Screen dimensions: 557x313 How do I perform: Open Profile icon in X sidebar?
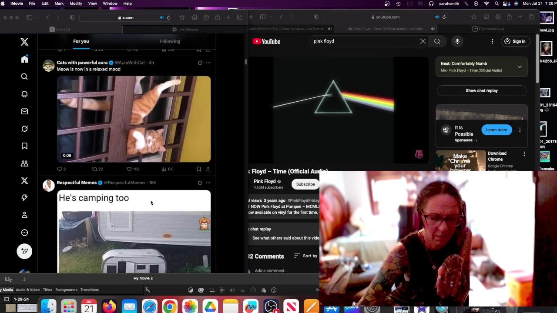click(x=24, y=215)
